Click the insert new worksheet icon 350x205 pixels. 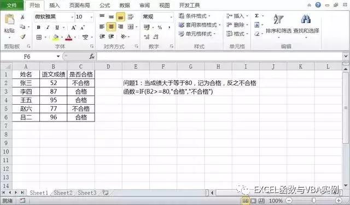click(106, 193)
